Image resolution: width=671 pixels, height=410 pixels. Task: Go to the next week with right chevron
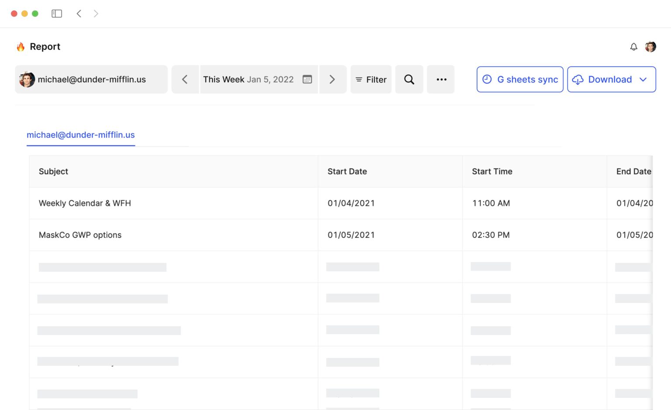coord(332,79)
